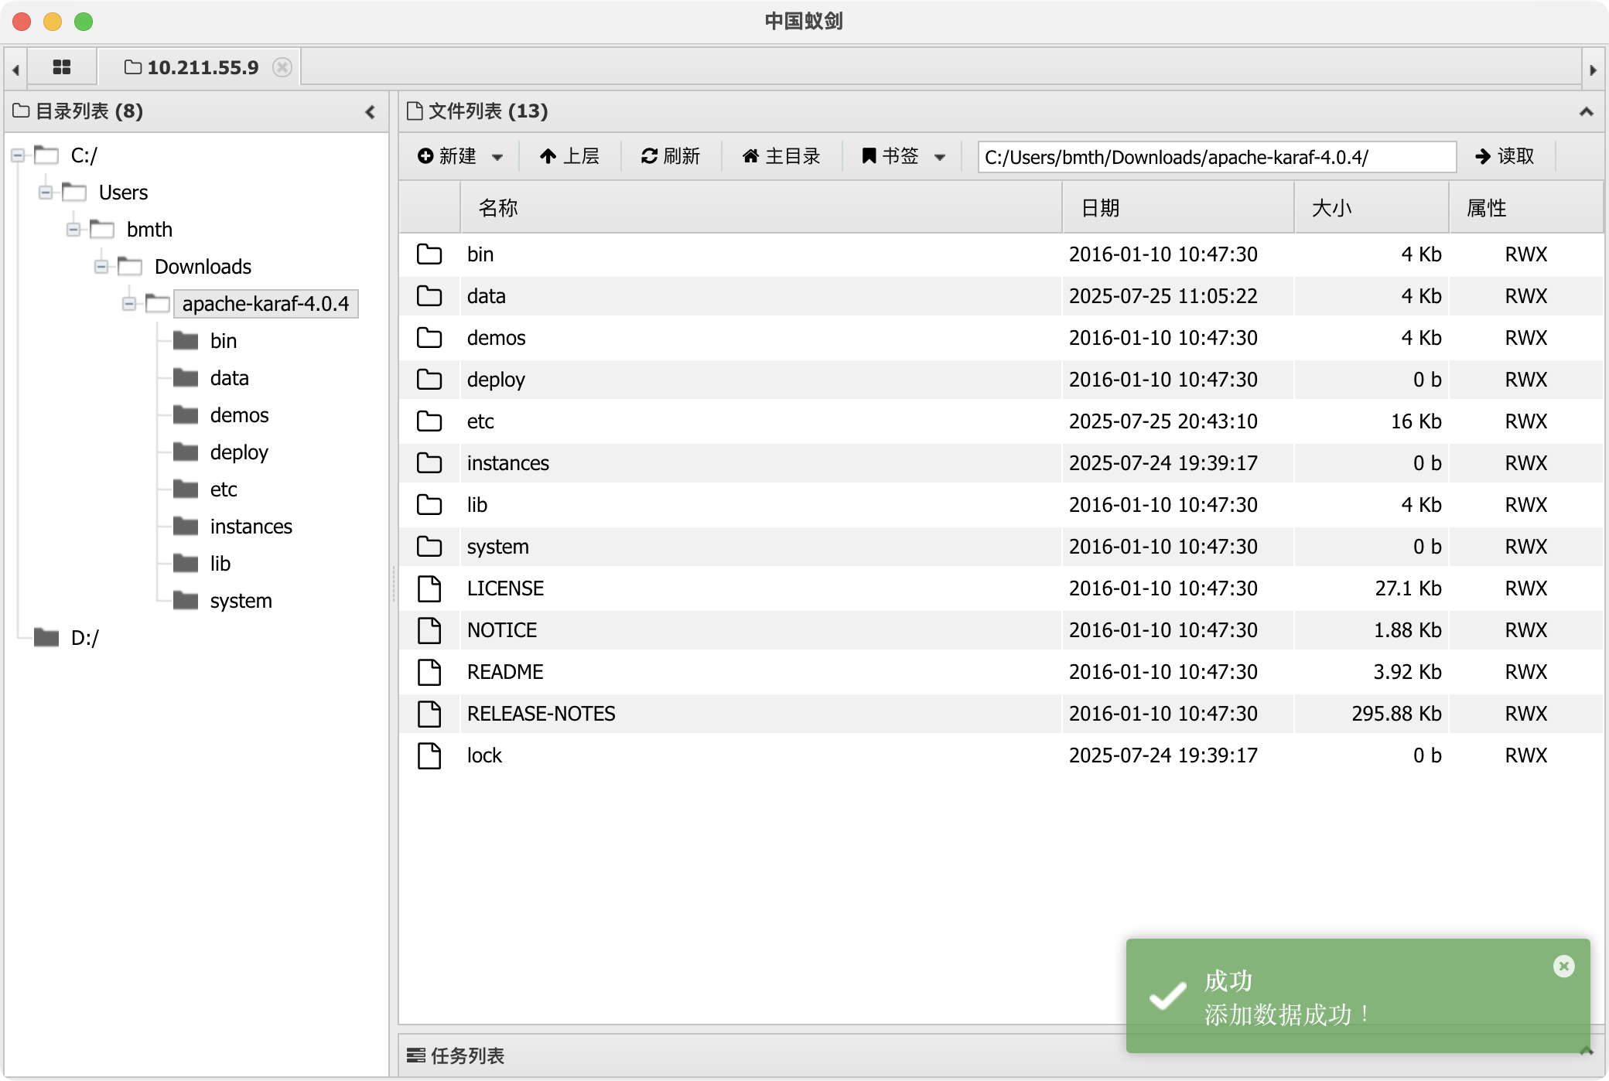The image size is (1609, 1081).
Task: Collapse the Users tree node
Action: [46, 193]
